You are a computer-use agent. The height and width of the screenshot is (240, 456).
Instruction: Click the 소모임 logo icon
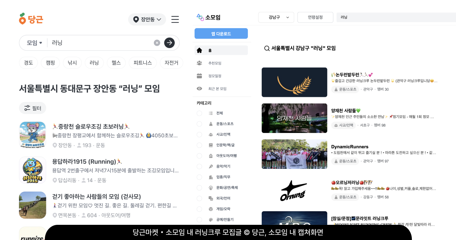coord(200,17)
